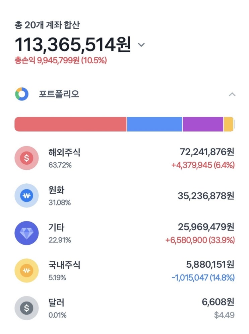Image resolution: width=249 pixels, height=334 pixels.
Task: Open the 원화 35,236,878원 row
Action: point(124,195)
